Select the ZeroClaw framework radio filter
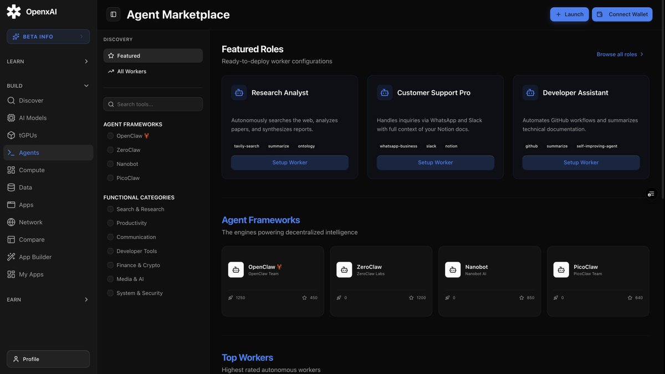 [110, 150]
